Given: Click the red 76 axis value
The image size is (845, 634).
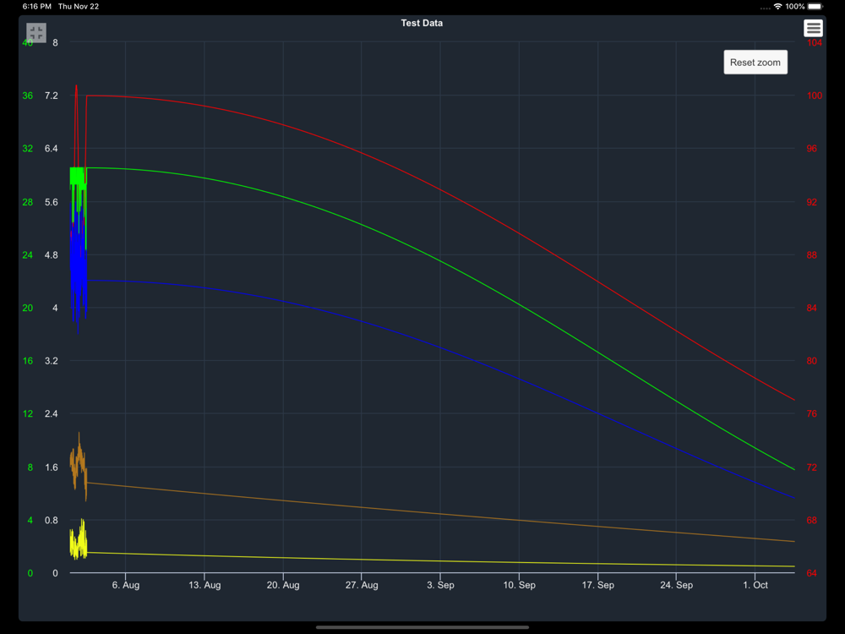Looking at the screenshot, I should click(x=811, y=413).
